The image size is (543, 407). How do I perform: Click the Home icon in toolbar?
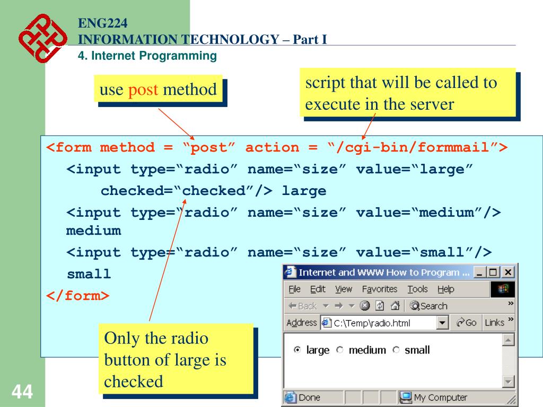[395, 306]
